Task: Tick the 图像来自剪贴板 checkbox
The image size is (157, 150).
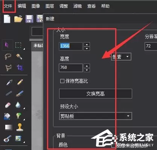Action: coord(113,146)
